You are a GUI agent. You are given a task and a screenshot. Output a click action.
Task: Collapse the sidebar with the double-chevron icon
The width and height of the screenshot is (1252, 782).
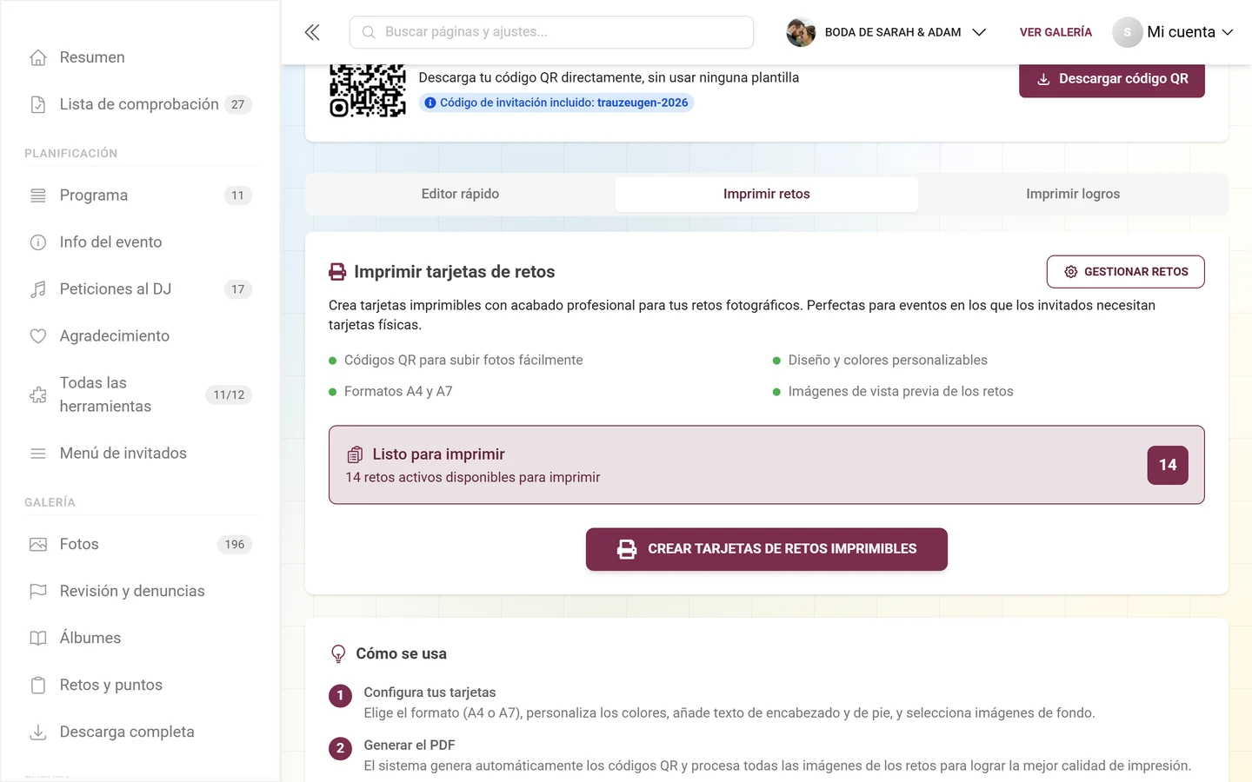312,32
